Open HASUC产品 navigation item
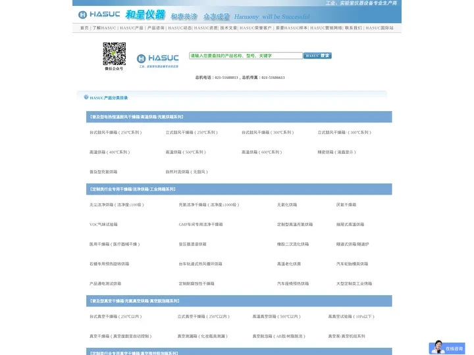474x355 pixels. [x=132, y=28]
